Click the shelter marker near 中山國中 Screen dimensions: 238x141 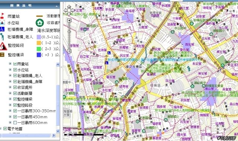(x=172, y=32)
